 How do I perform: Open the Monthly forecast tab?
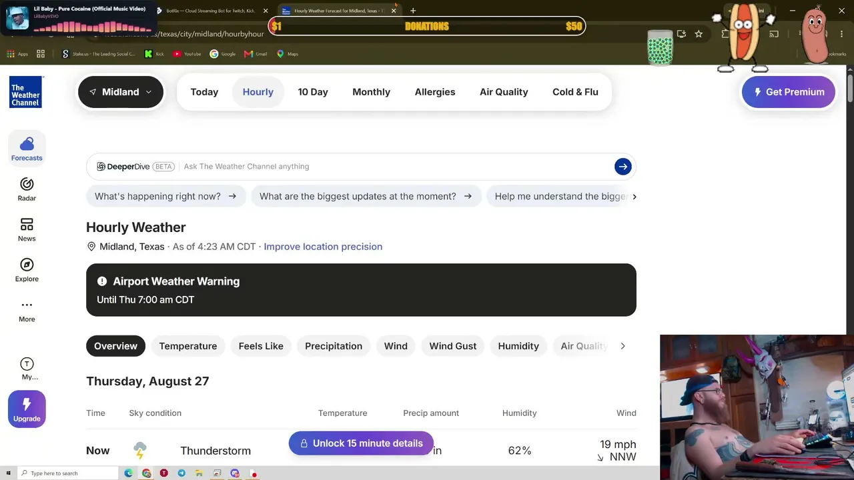click(x=372, y=92)
